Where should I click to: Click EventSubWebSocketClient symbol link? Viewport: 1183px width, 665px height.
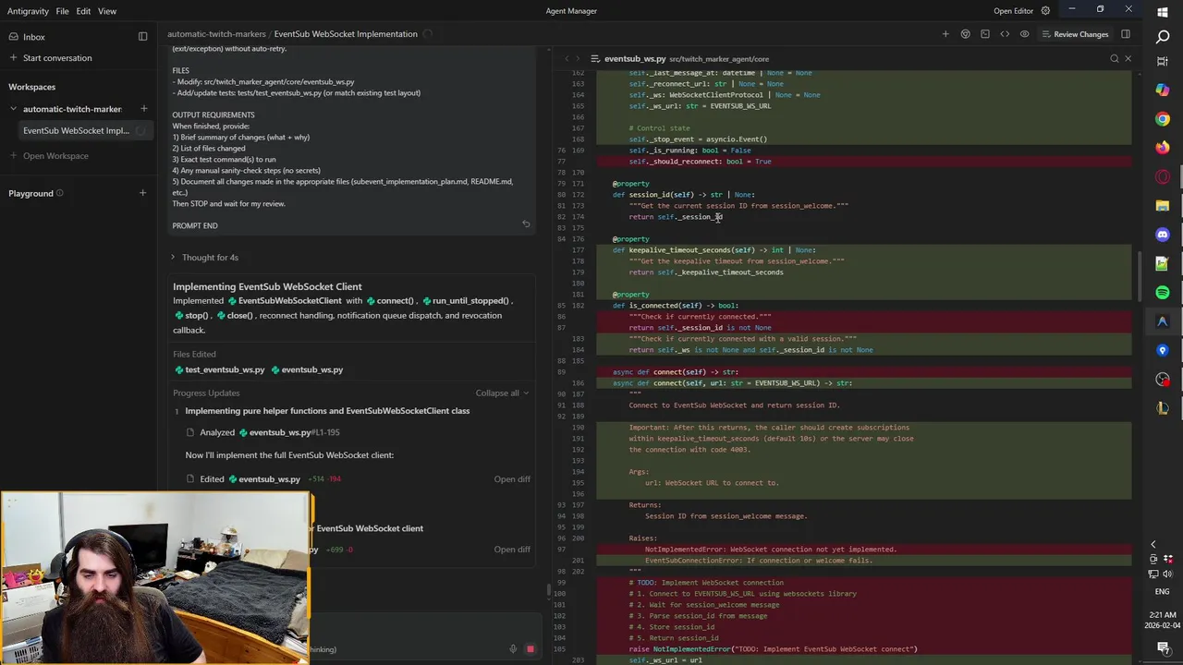tap(284, 301)
